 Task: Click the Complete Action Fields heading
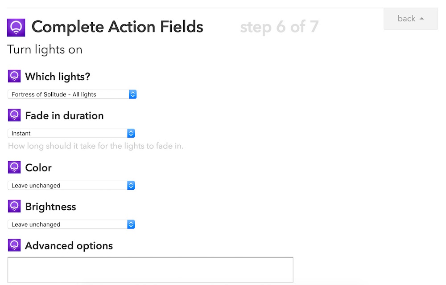pos(117,27)
